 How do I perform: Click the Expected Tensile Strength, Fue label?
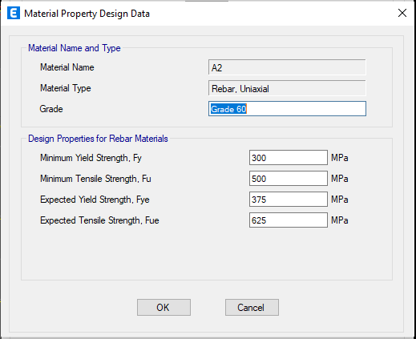click(99, 220)
